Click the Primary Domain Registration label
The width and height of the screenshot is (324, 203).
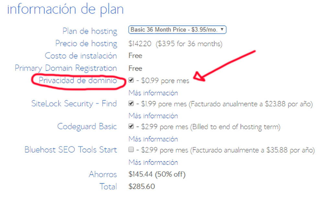(x=66, y=68)
